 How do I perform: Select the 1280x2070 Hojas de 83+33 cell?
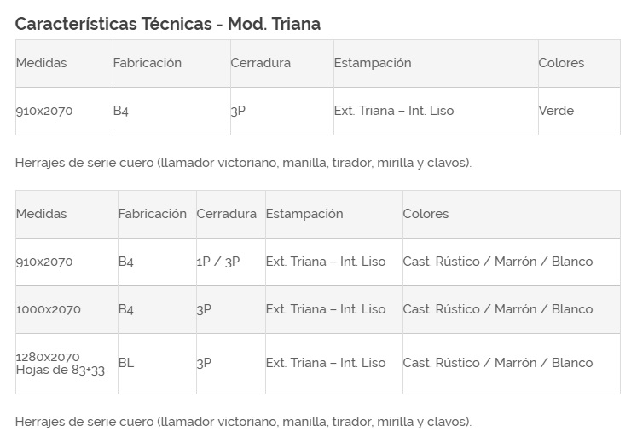click(67, 364)
